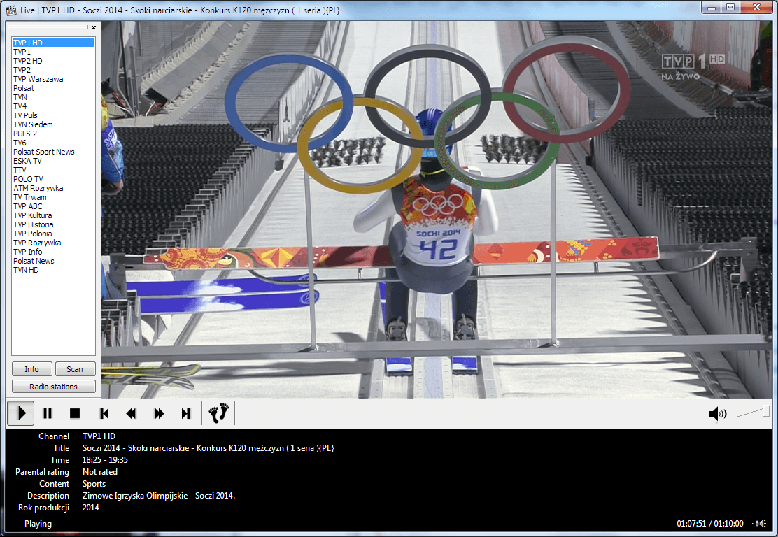778x537 pixels.
Task: Skip back to the beginning
Action: [x=104, y=413]
